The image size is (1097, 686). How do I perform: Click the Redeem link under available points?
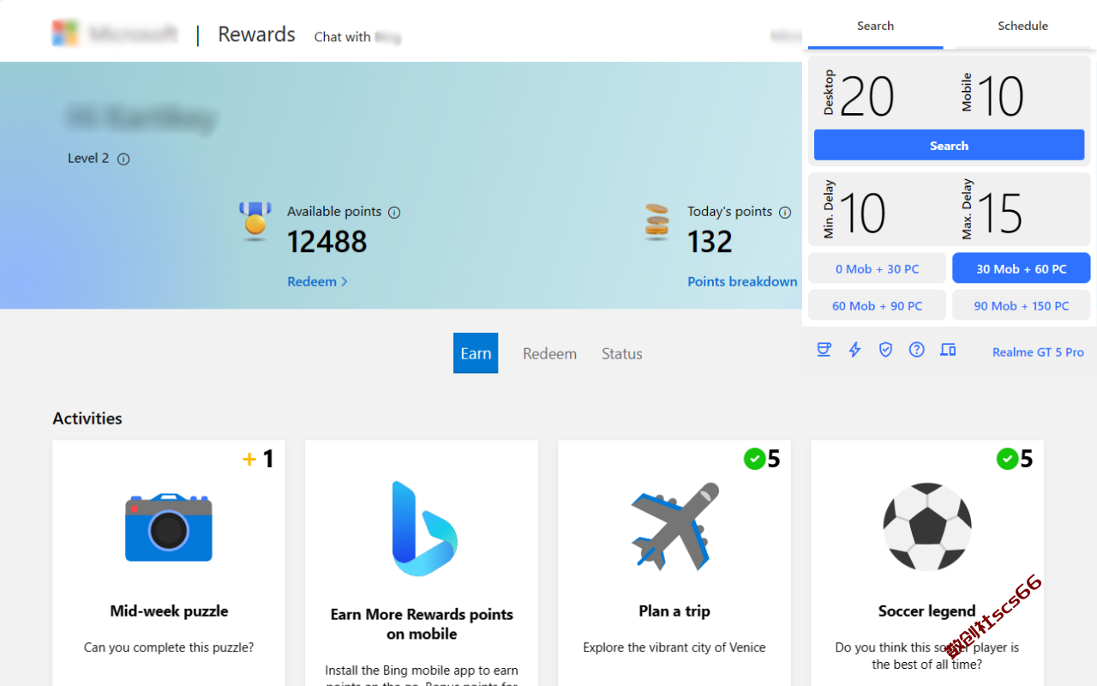tap(317, 281)
